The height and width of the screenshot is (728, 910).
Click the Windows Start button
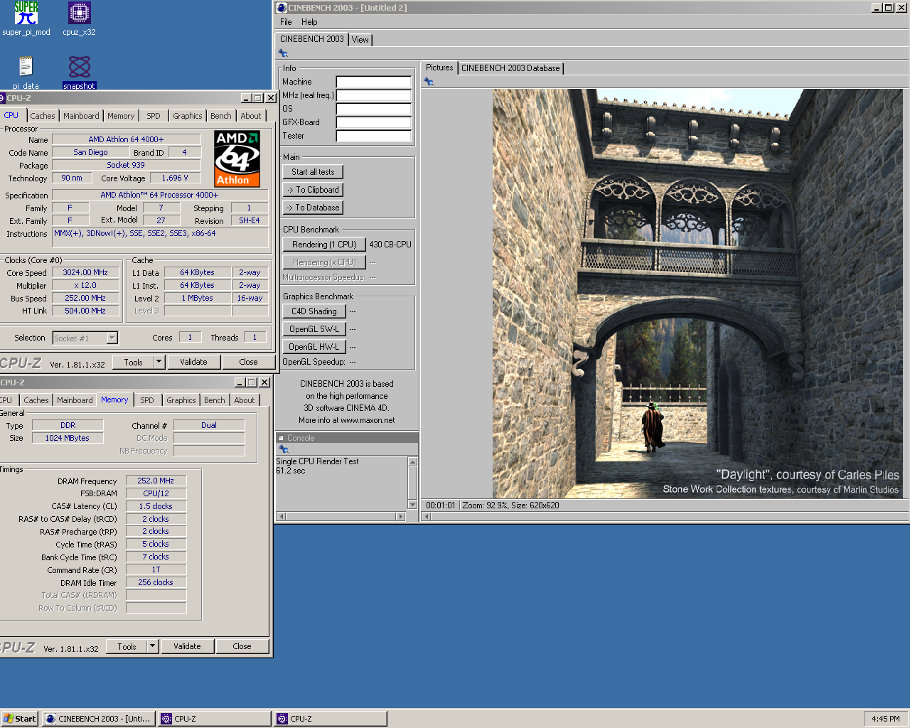click(19, 719)
